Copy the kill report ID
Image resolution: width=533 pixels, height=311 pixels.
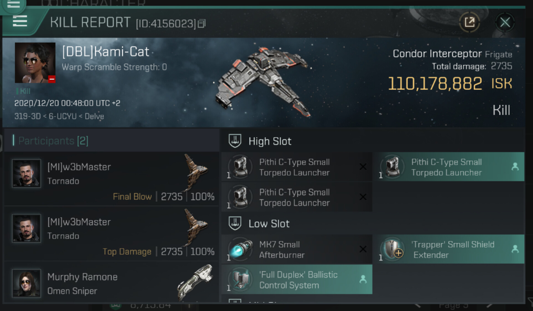pos(202,24)
